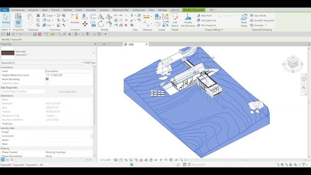Click the Default 3D View house icon

(76, 34)
